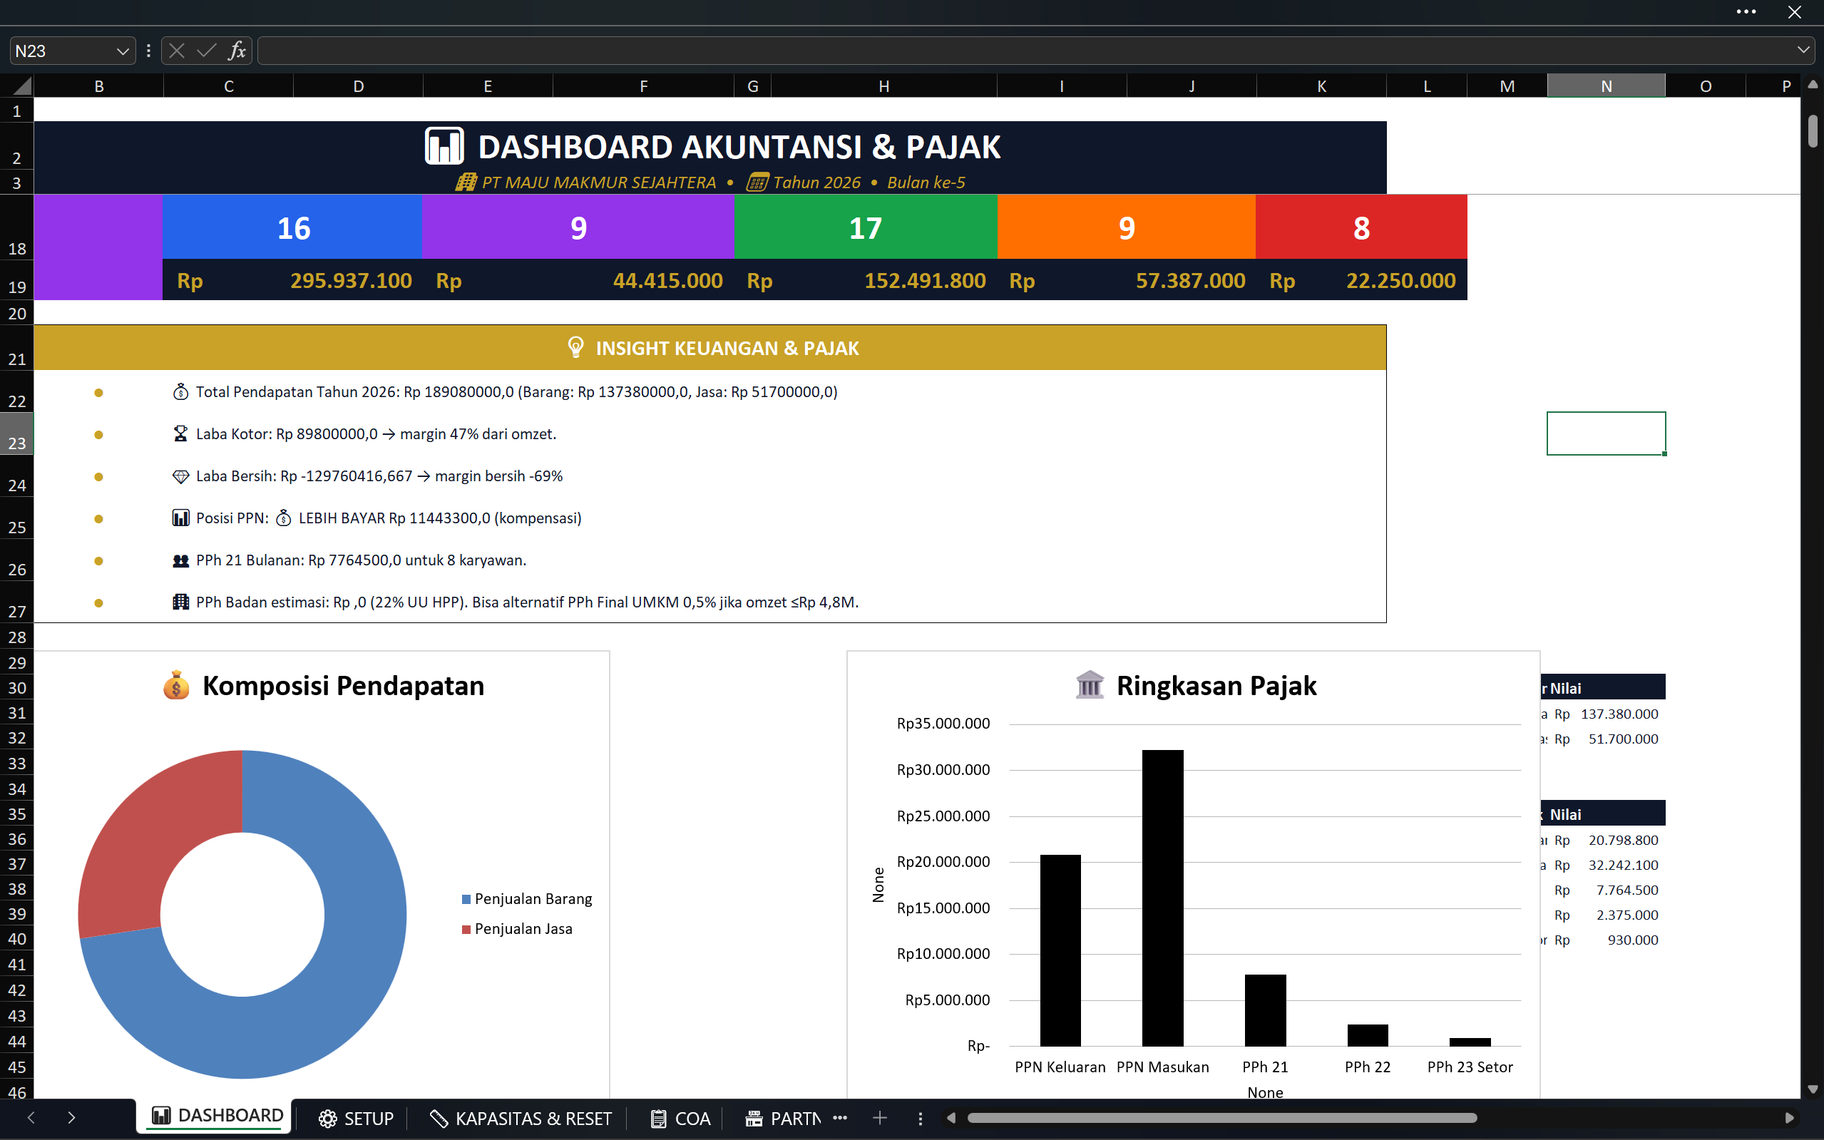
Task: Click the horizontal scrollbar thumb
Action: 1221,1118
